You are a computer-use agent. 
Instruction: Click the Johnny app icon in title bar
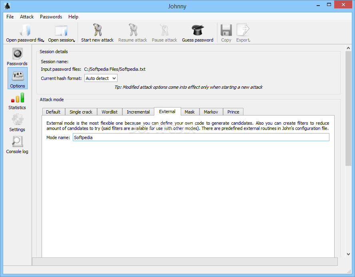pos(7,6)
